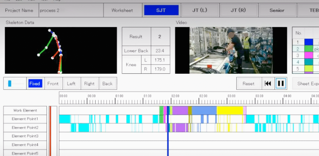Enable the Fixed skeleton view
The height and width of the screenshot is (156, 319).
pos(34,83)
